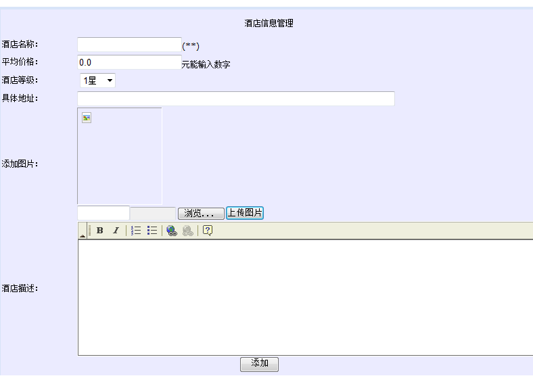Click the 具体地址 address input field
533x376 pixels.
click(236, 99)
